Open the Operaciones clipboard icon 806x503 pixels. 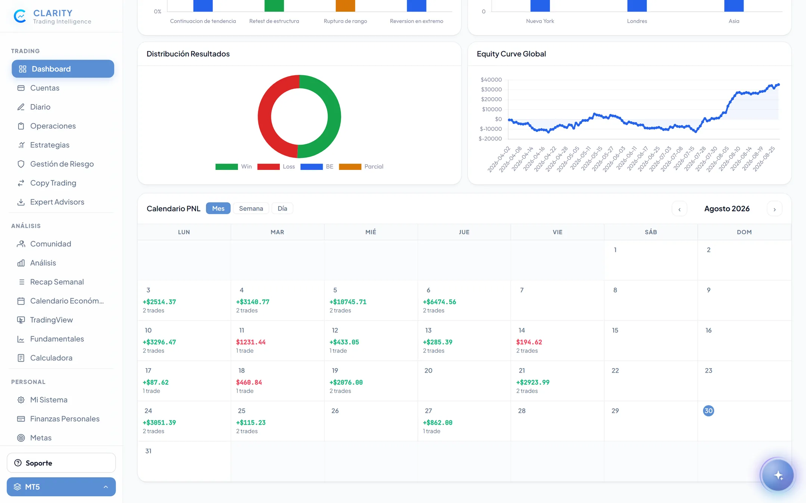coord(21,126)
